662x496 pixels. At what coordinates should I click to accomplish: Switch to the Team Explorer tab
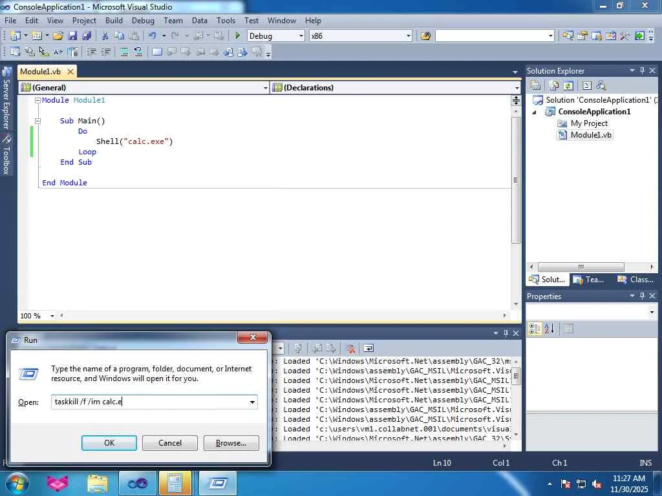[589, 280]
